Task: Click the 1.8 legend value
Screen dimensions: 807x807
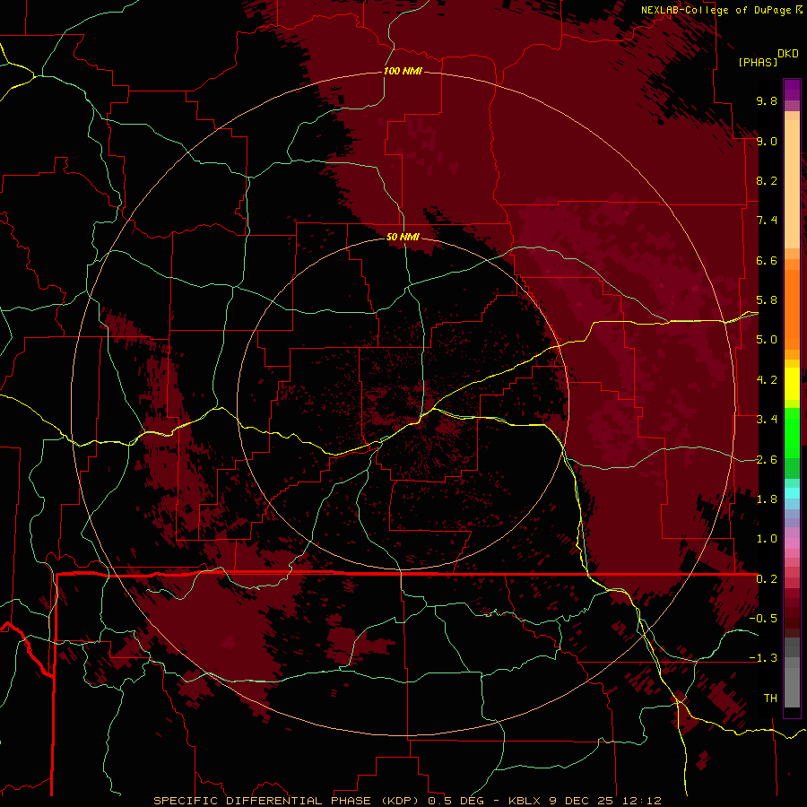Action: [x=767, y=499]
